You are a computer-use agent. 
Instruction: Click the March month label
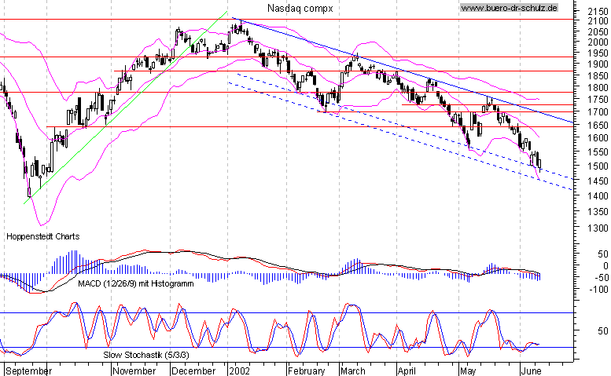pyautogui.click(x=352, y=371)
